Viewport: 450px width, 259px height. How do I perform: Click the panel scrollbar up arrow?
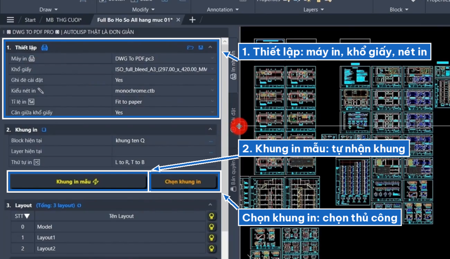click(x=225, y=42)
